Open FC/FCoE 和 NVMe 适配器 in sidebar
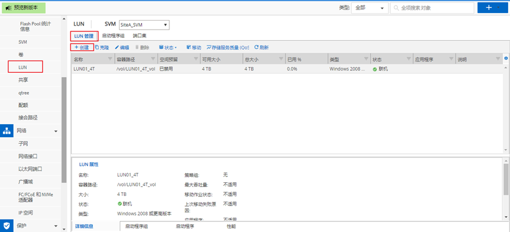This screenshot has height=232, width=510. tap(36, 197)
